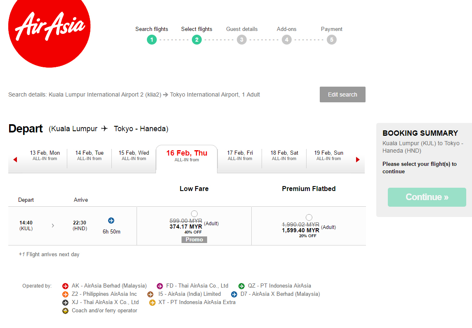Click the Add-ons step label
472x328 pixels.
[x=287, y=29]
